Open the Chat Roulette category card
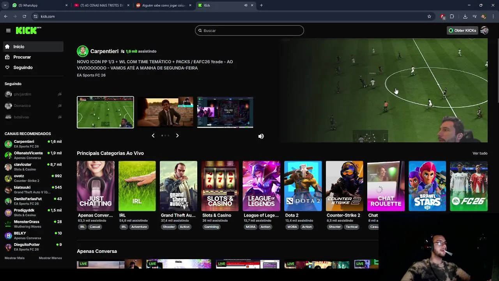The image size is (499, 281). [386, 186]
